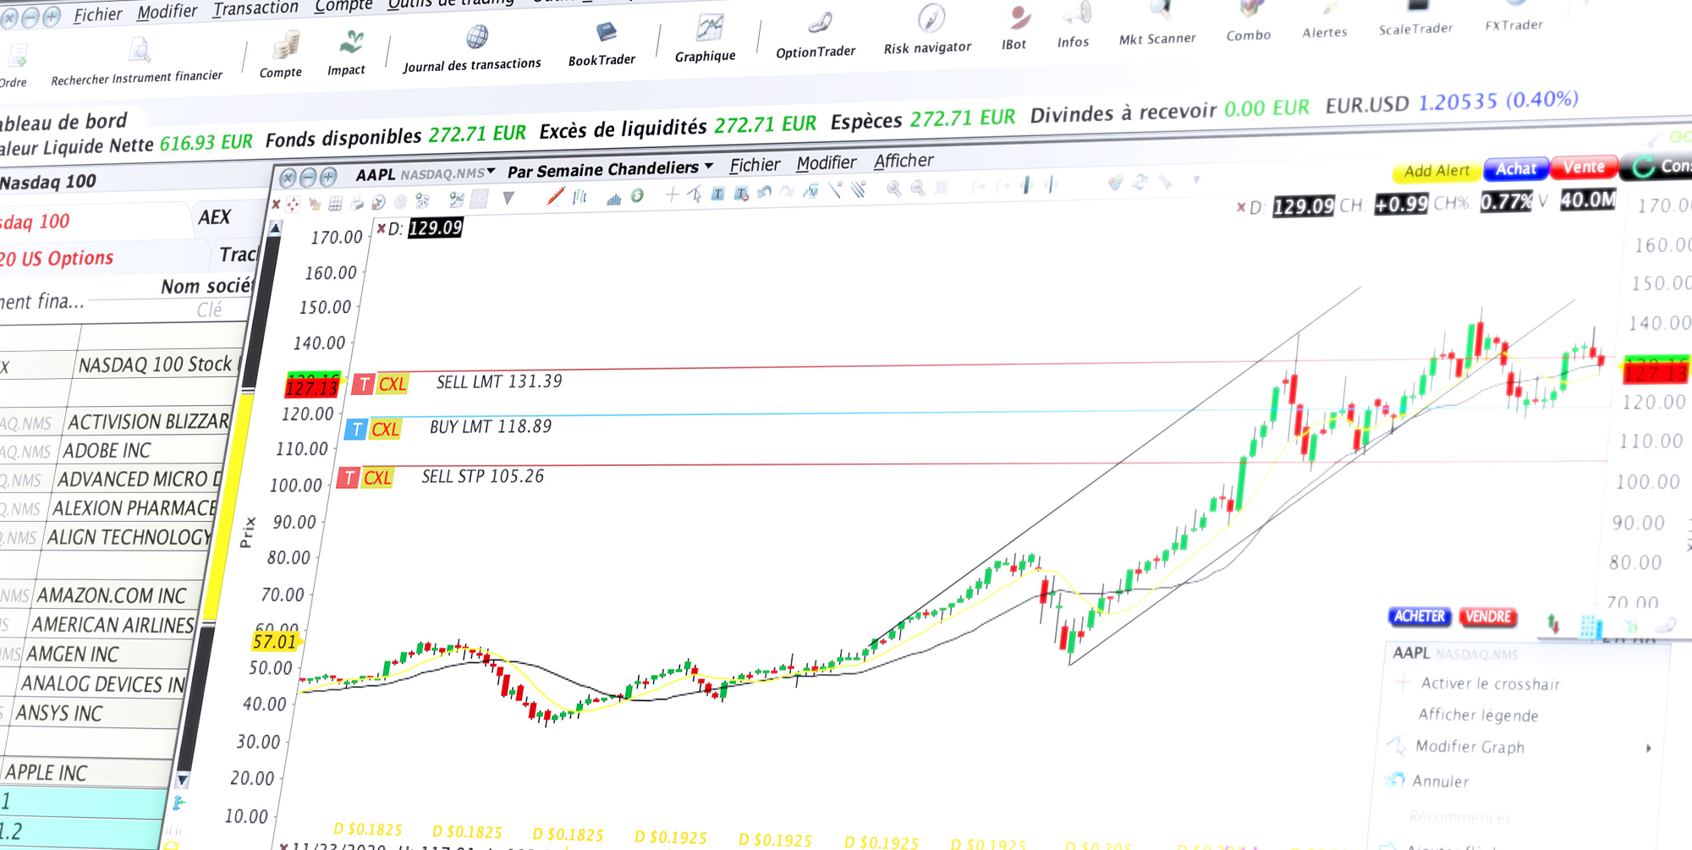Open the Combo tool
The height and width of the screenshot is (850, 1692).
click(x=1249, y=21)
